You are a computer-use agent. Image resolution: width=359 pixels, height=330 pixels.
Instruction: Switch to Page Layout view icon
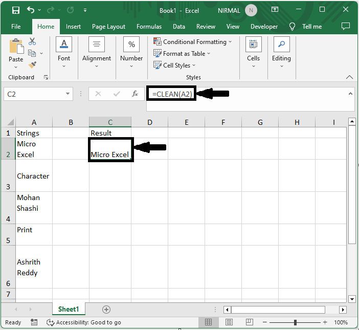(x=229, y=322)
